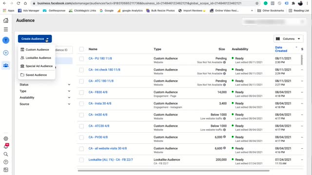Click the audience ID search field

coord(64,50)
